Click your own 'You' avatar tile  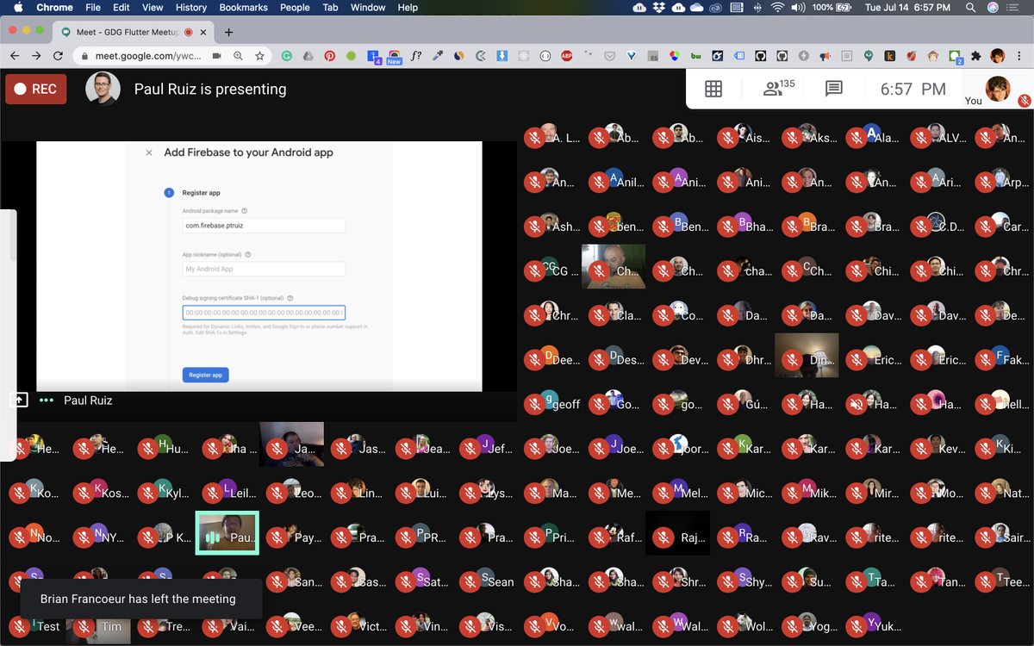point(998,89)
